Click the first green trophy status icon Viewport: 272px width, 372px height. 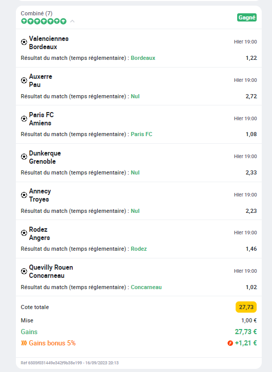coord(24,21)
